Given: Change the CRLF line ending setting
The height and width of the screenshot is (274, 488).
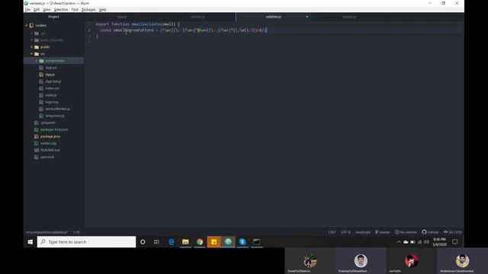Looking at the screenshot, I should (332, 232).
